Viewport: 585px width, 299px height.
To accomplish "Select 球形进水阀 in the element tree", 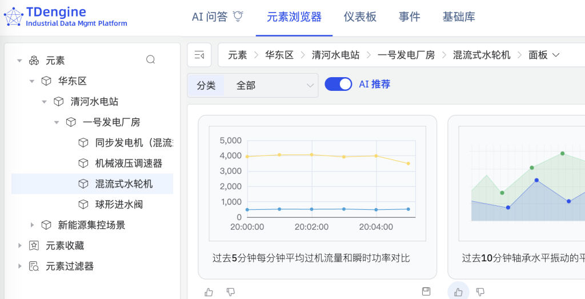I will pyautogui.click(x=119, y=204).
